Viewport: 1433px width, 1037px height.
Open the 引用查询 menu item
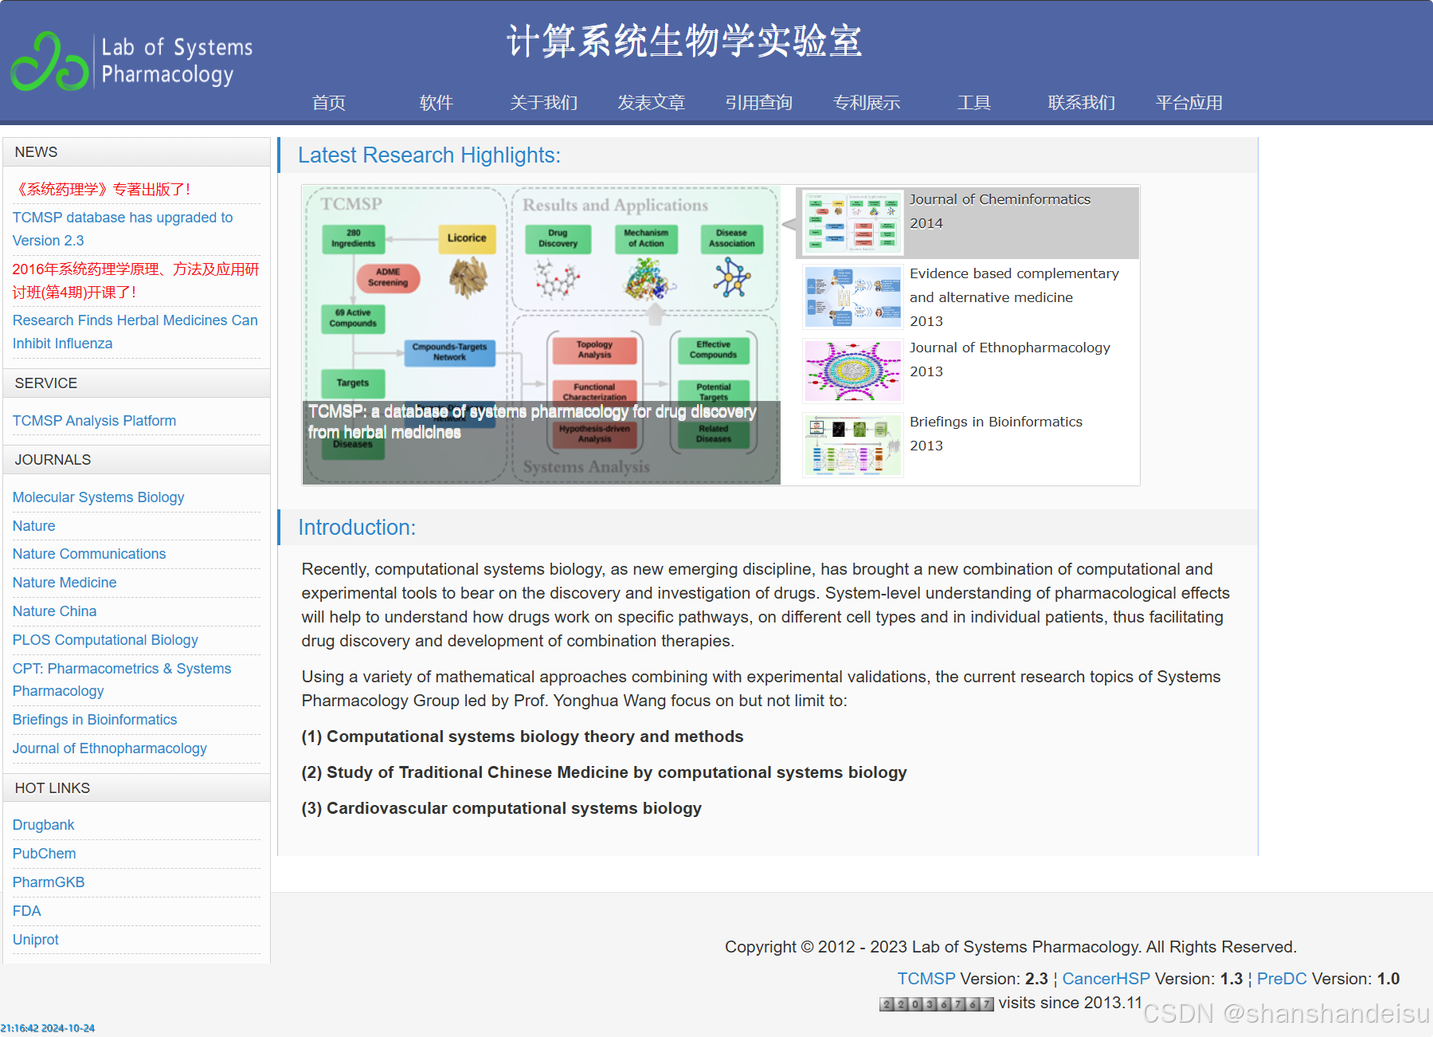tap(759, 103)
